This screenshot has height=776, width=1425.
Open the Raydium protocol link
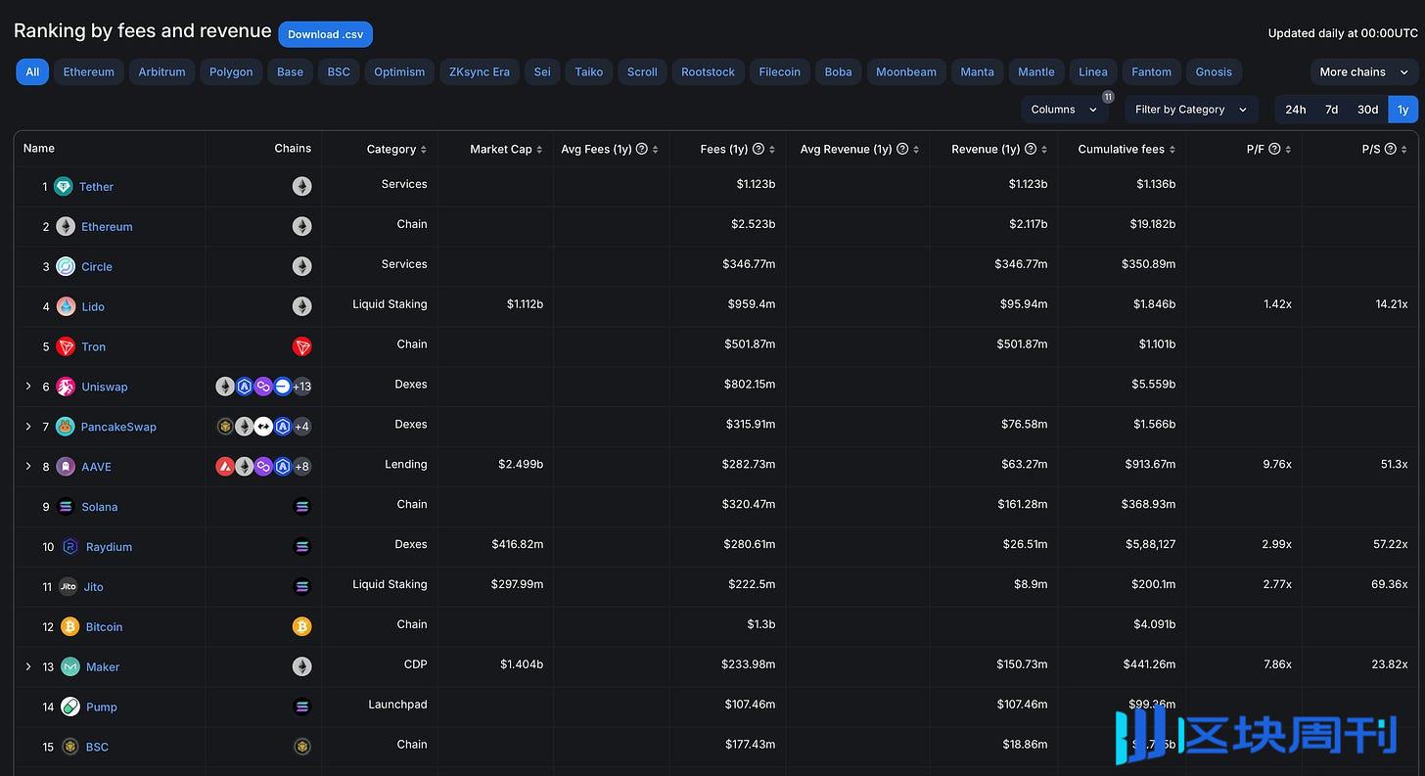[109, 547]
